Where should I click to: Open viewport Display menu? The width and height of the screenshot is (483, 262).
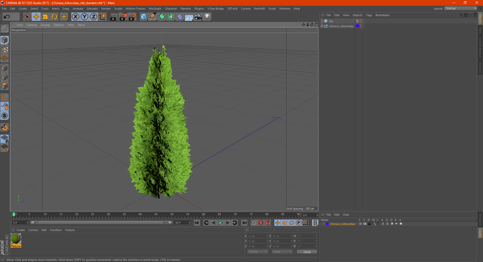(x=45, y=25)
